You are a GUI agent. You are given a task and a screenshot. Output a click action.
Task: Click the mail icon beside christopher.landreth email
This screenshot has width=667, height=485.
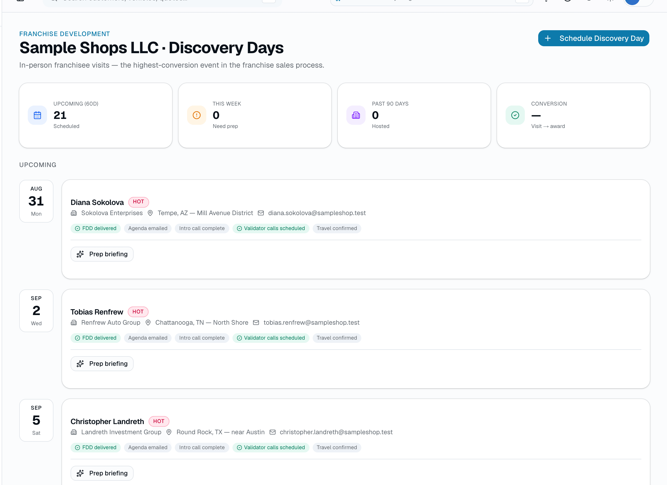tap(273, 432)
